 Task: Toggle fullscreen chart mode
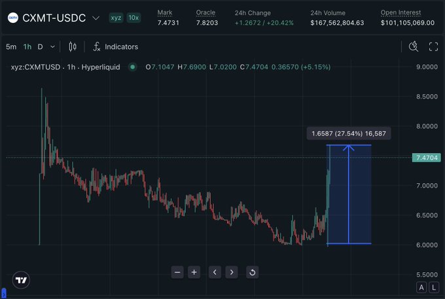(433, 46)
